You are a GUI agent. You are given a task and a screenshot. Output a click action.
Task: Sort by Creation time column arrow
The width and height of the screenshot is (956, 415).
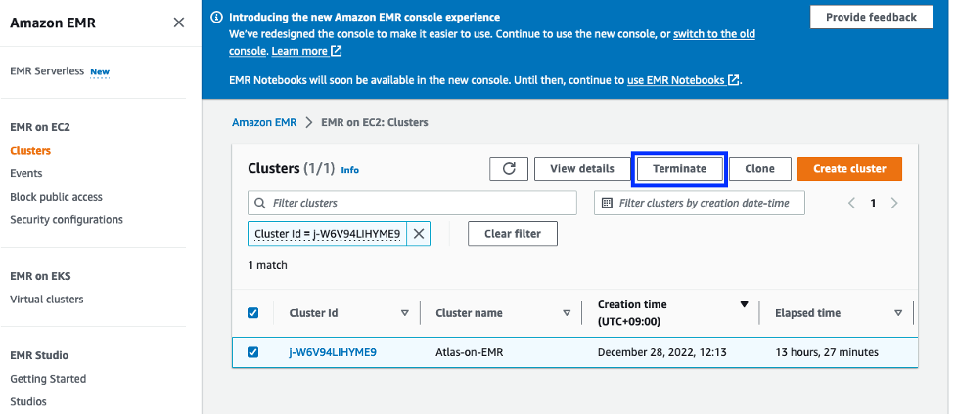pyautogui.click(x=744, y=304)
